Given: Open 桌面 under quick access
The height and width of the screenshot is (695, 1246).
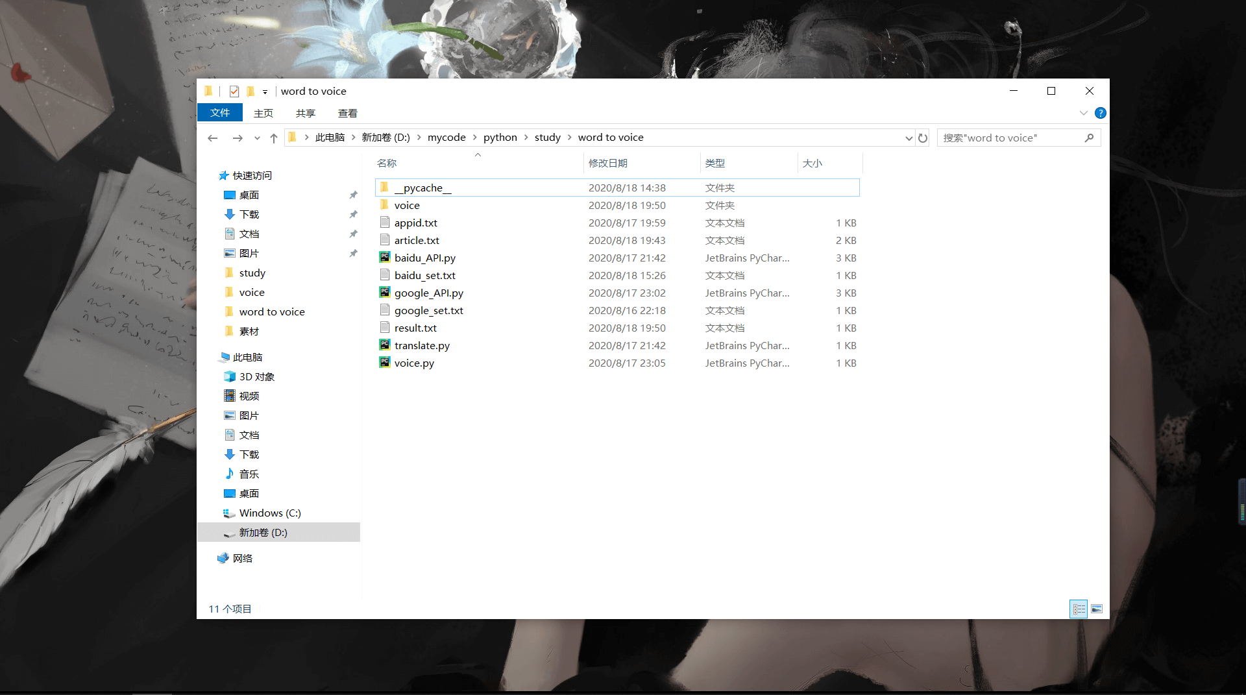Looking at the screenshot, I should coord(249,195).
